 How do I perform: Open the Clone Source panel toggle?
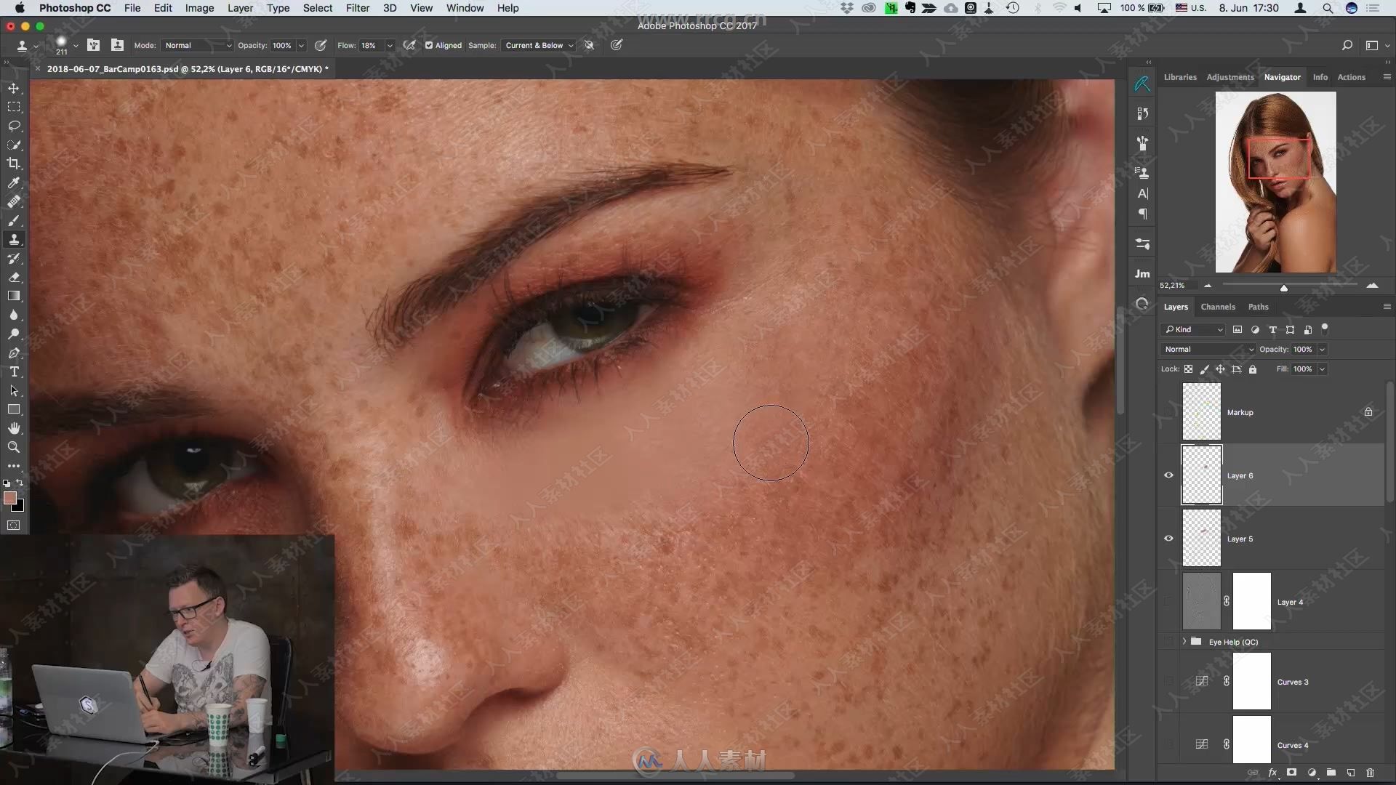tap(117, 45)
